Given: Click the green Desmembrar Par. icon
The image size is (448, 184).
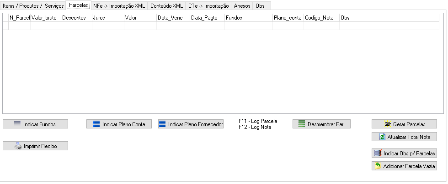Looking at the screenshot, I should [301, 124].
